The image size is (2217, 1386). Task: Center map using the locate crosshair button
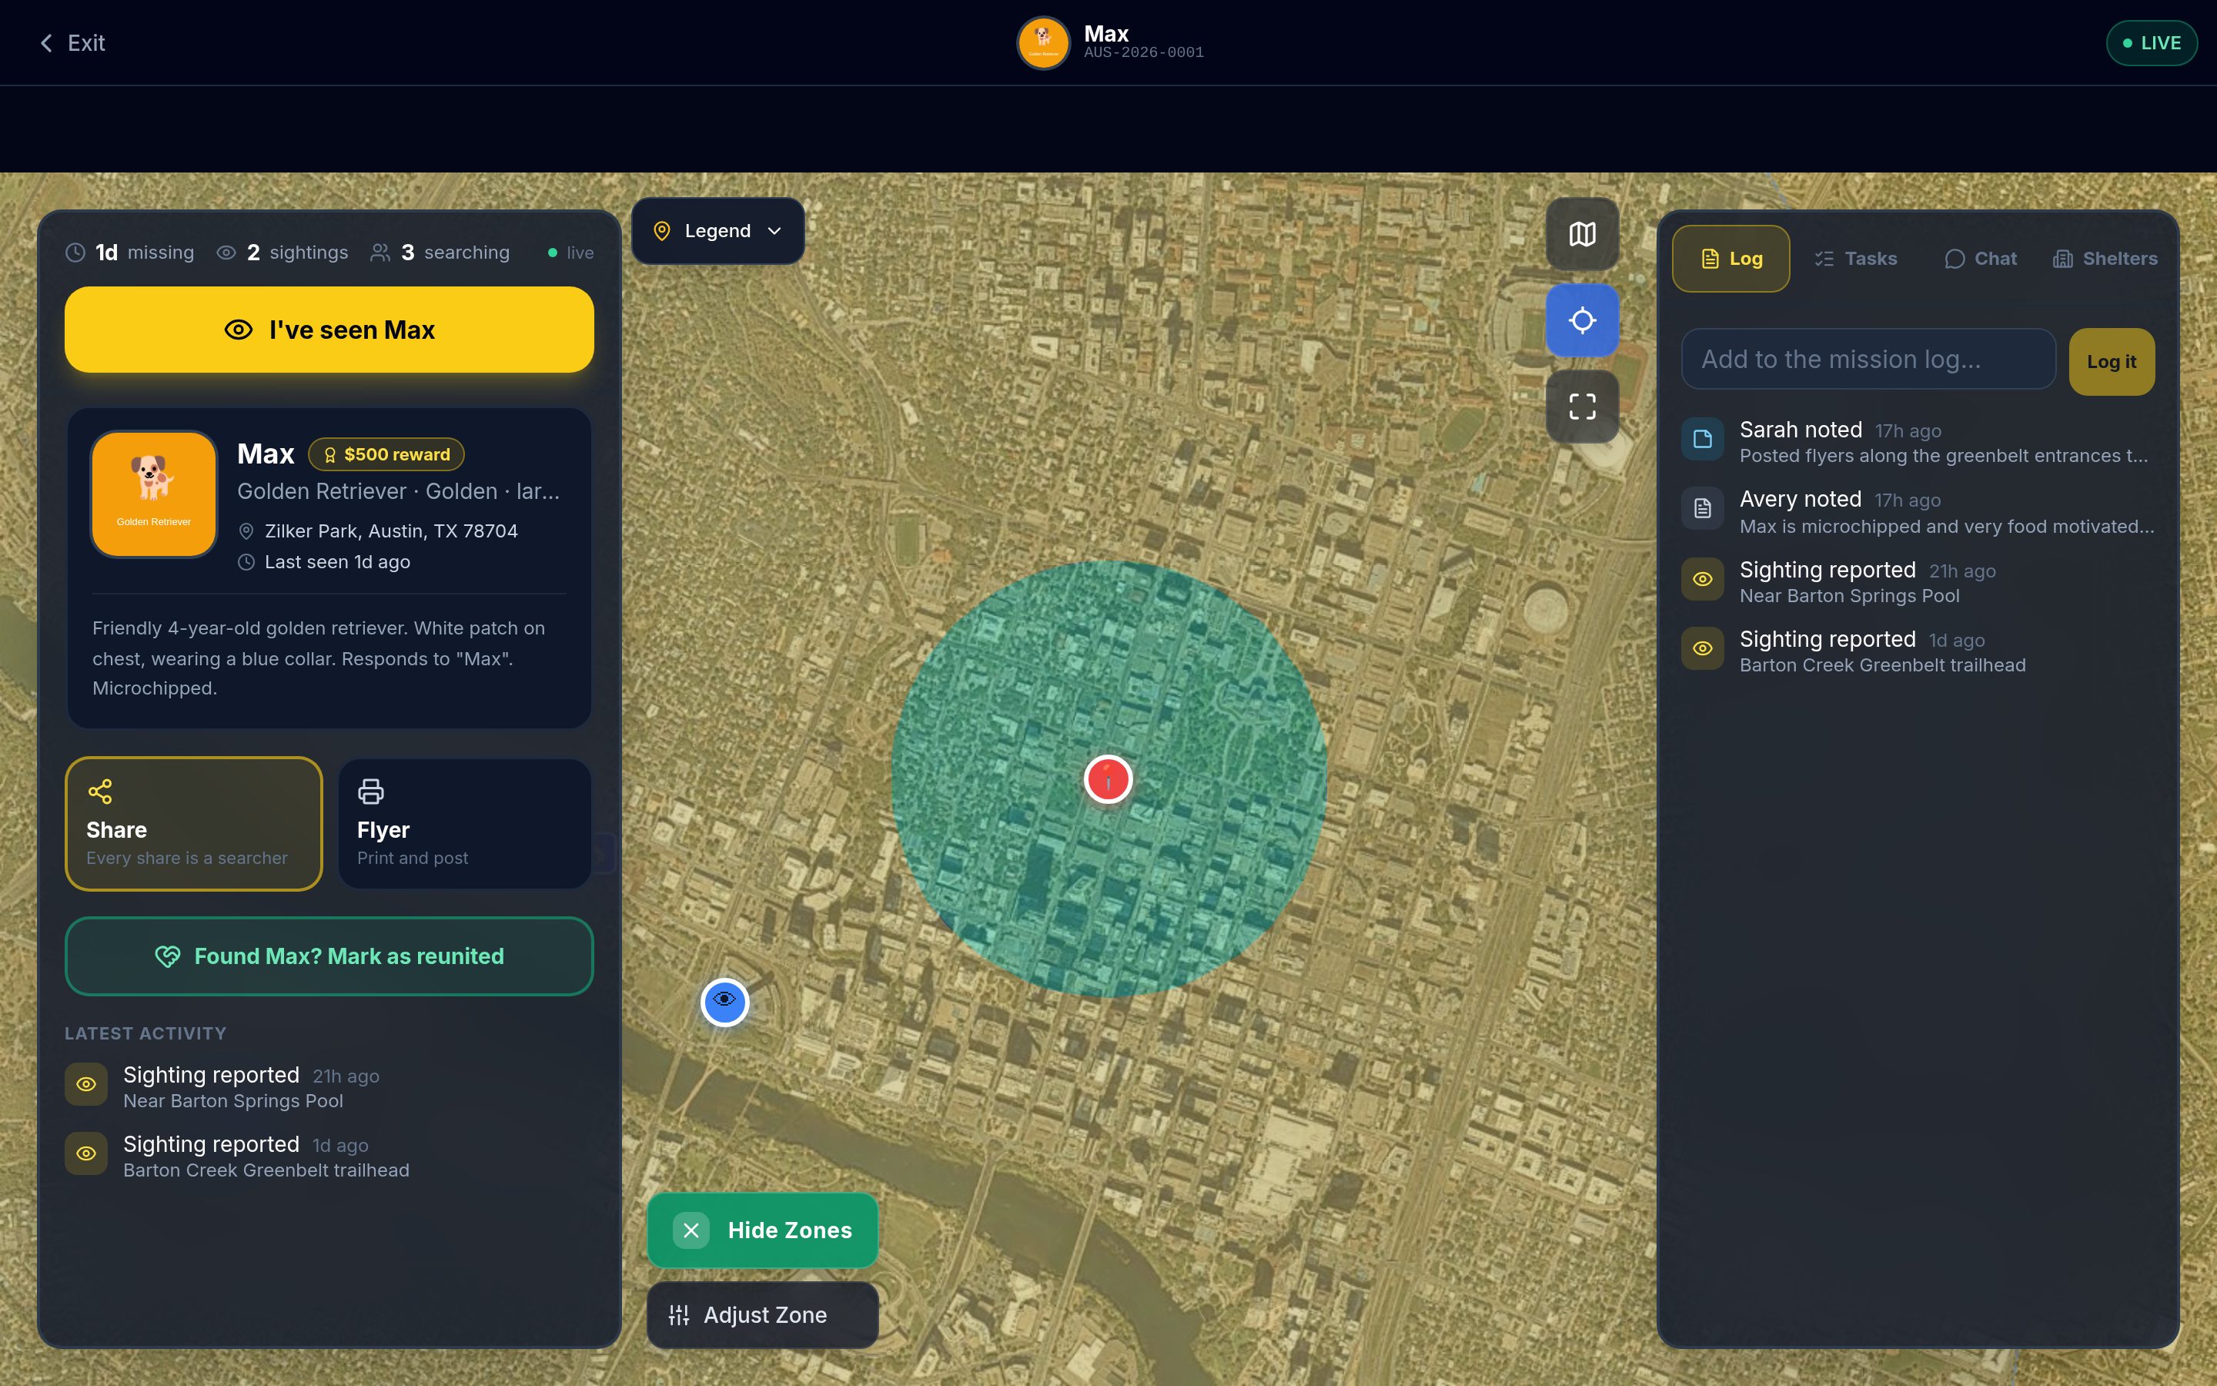pyautogui.click(x=1582, y=321)
